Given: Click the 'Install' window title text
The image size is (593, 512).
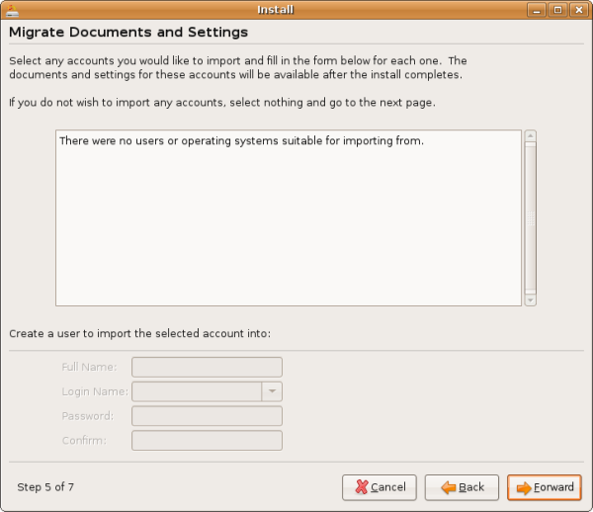Looking at the screenshot, I should click(276, 10).
